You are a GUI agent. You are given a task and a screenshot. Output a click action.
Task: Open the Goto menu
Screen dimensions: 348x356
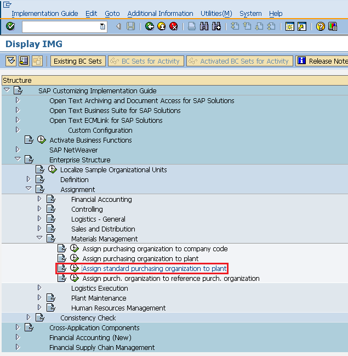coord(112,14)
